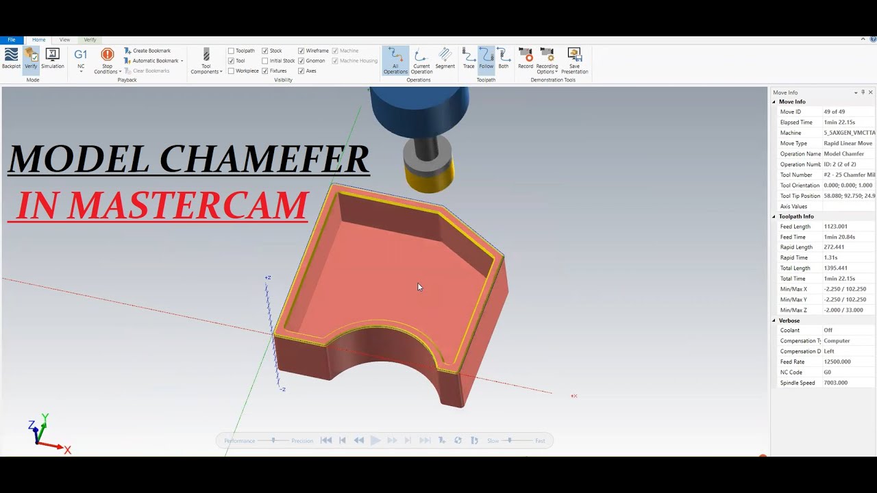Select the Both toolpath option
Screen dimensions: 877x493
coord(504,58)
